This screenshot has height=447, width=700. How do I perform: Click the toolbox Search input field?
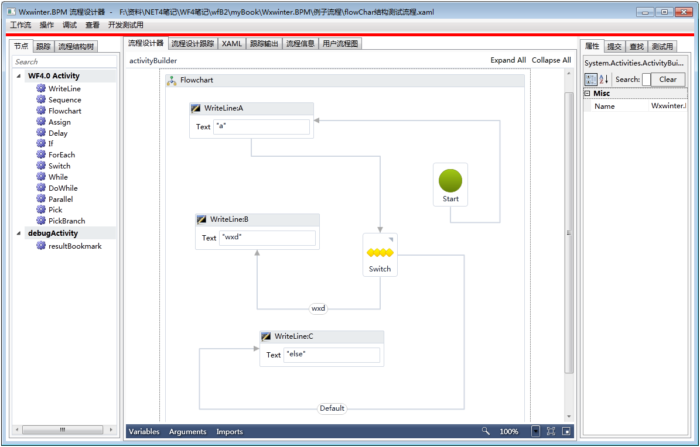click(64, 62)
